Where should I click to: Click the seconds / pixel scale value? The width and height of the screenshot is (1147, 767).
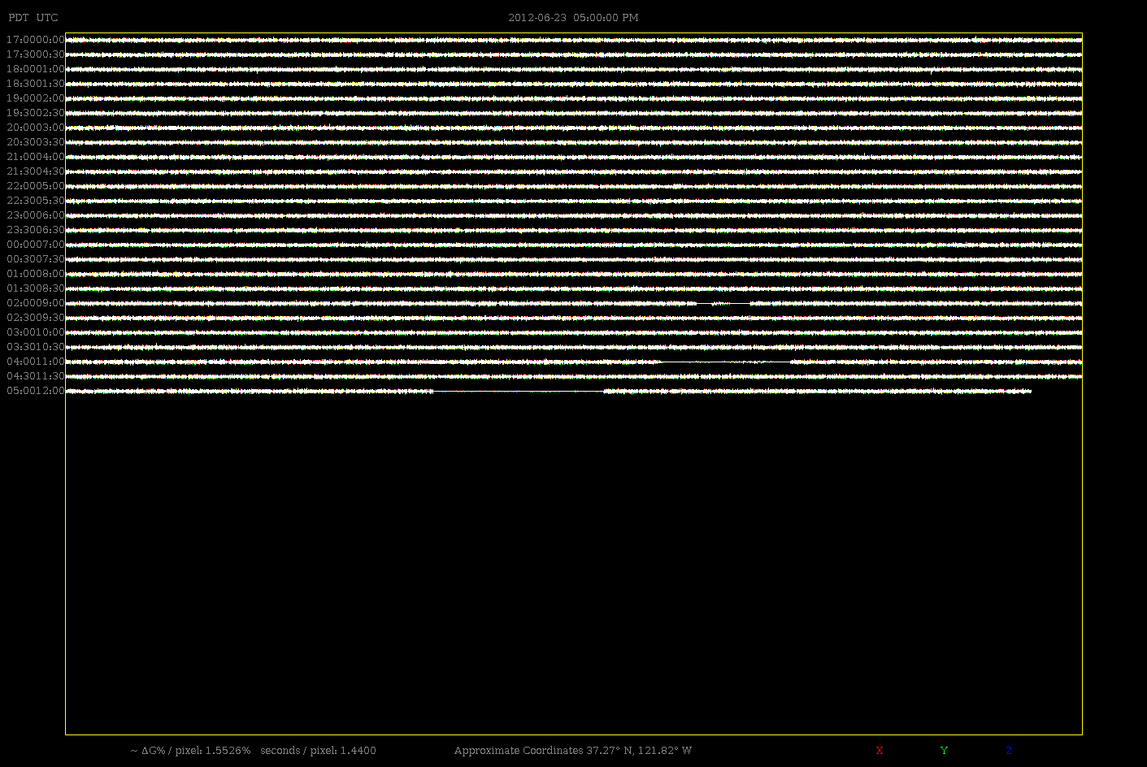click(x=318, y=750)
